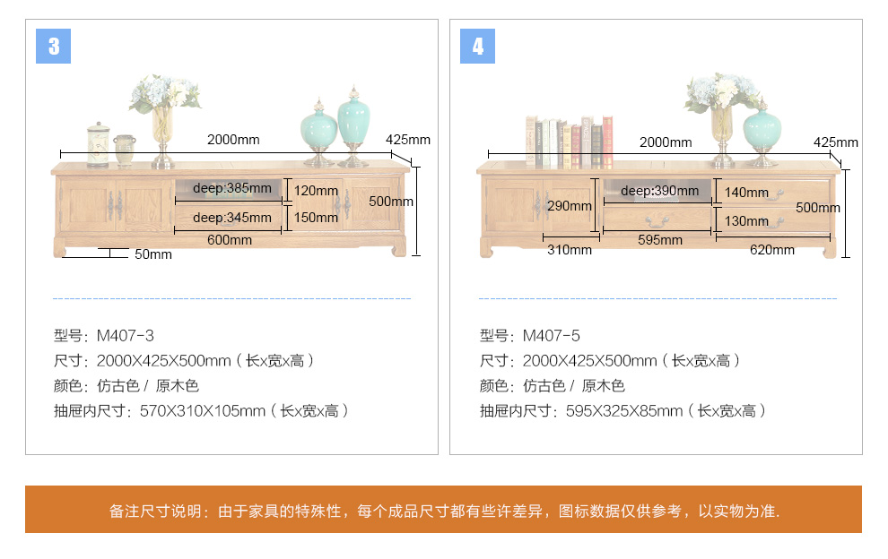Click the 120mm dimension label
Image resolution: width=888 pixels, height=559 pixels.
coord(316,191)
